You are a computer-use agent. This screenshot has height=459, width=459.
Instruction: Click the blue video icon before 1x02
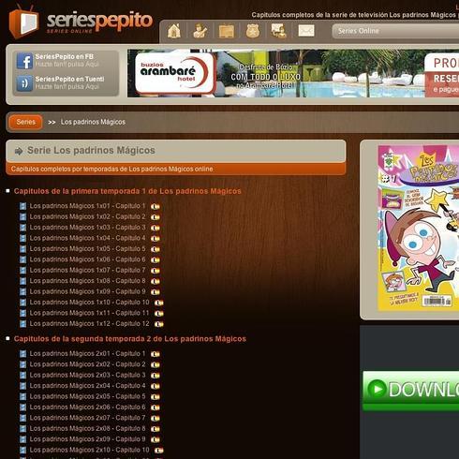point(22,216)
